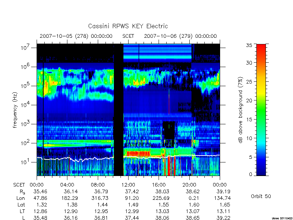Click the 'Lat' row header

tap(21, 205)
